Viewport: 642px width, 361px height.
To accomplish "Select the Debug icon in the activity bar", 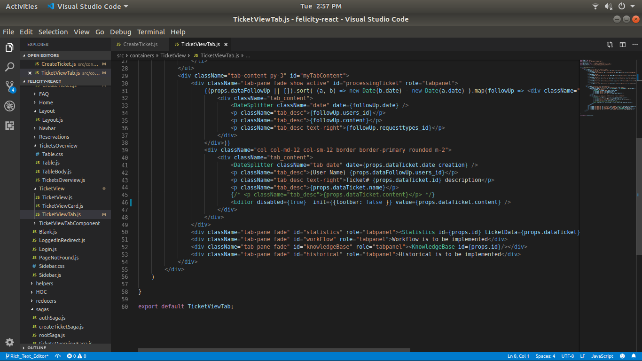I will pyautogui.click(x=9, y=106).
